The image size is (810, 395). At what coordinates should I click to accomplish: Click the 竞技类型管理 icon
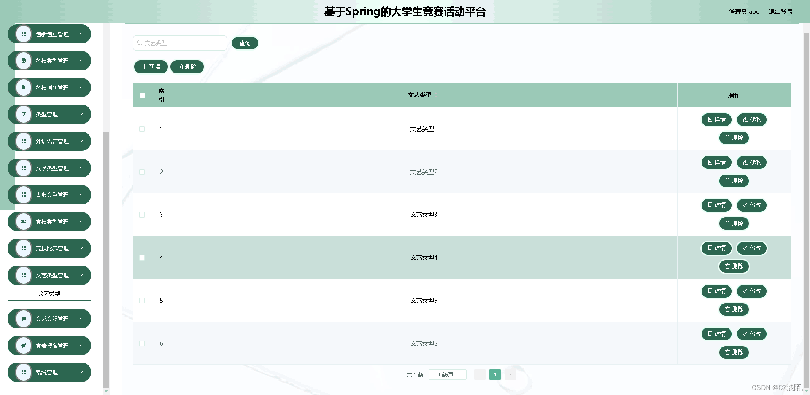(x=24, y=222)
